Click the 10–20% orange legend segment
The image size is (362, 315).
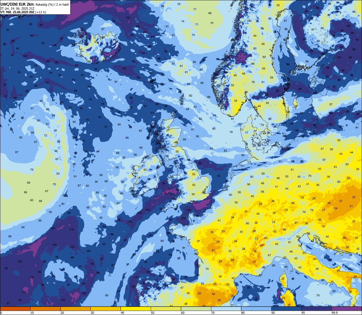click(45, 309)
